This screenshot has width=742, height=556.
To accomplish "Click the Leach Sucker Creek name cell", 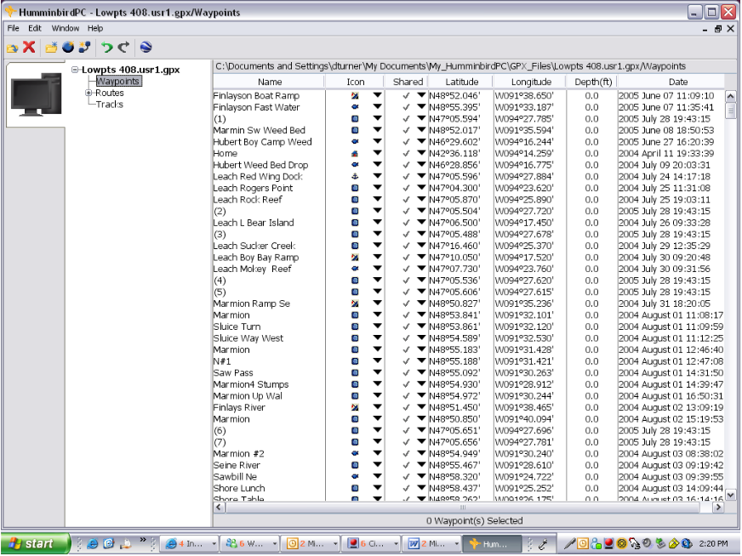I will [x=269, y=246].
